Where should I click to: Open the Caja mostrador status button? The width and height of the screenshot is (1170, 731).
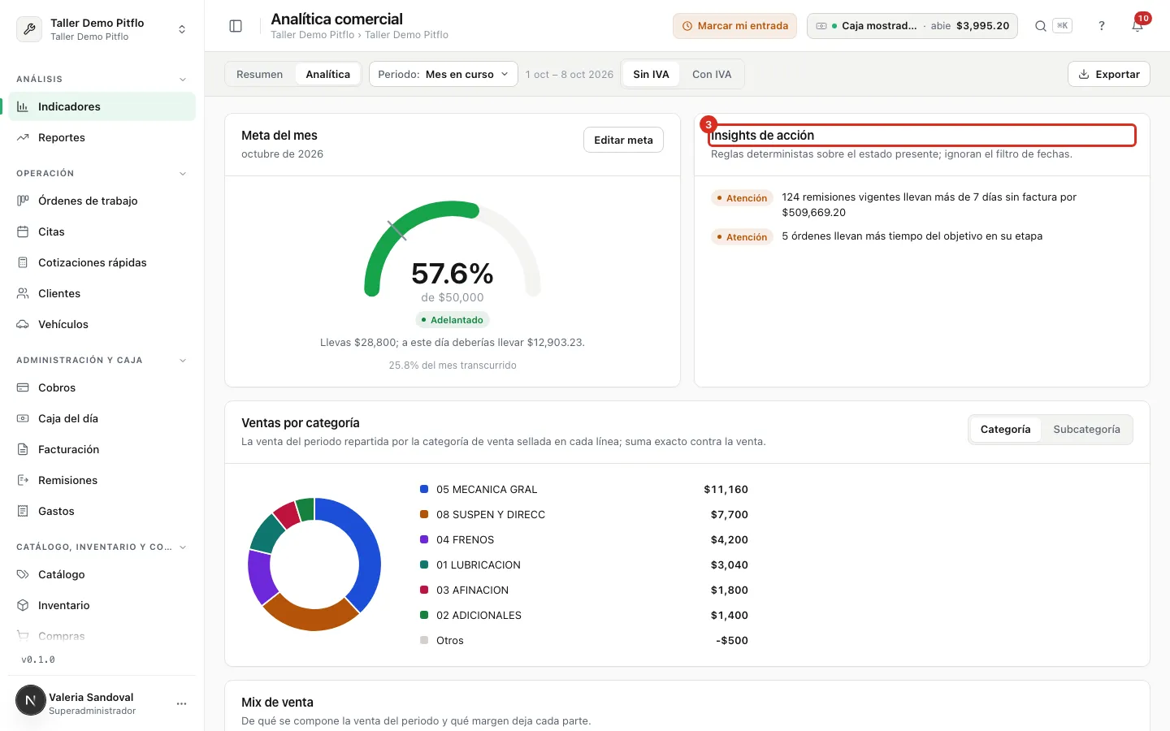912,26
